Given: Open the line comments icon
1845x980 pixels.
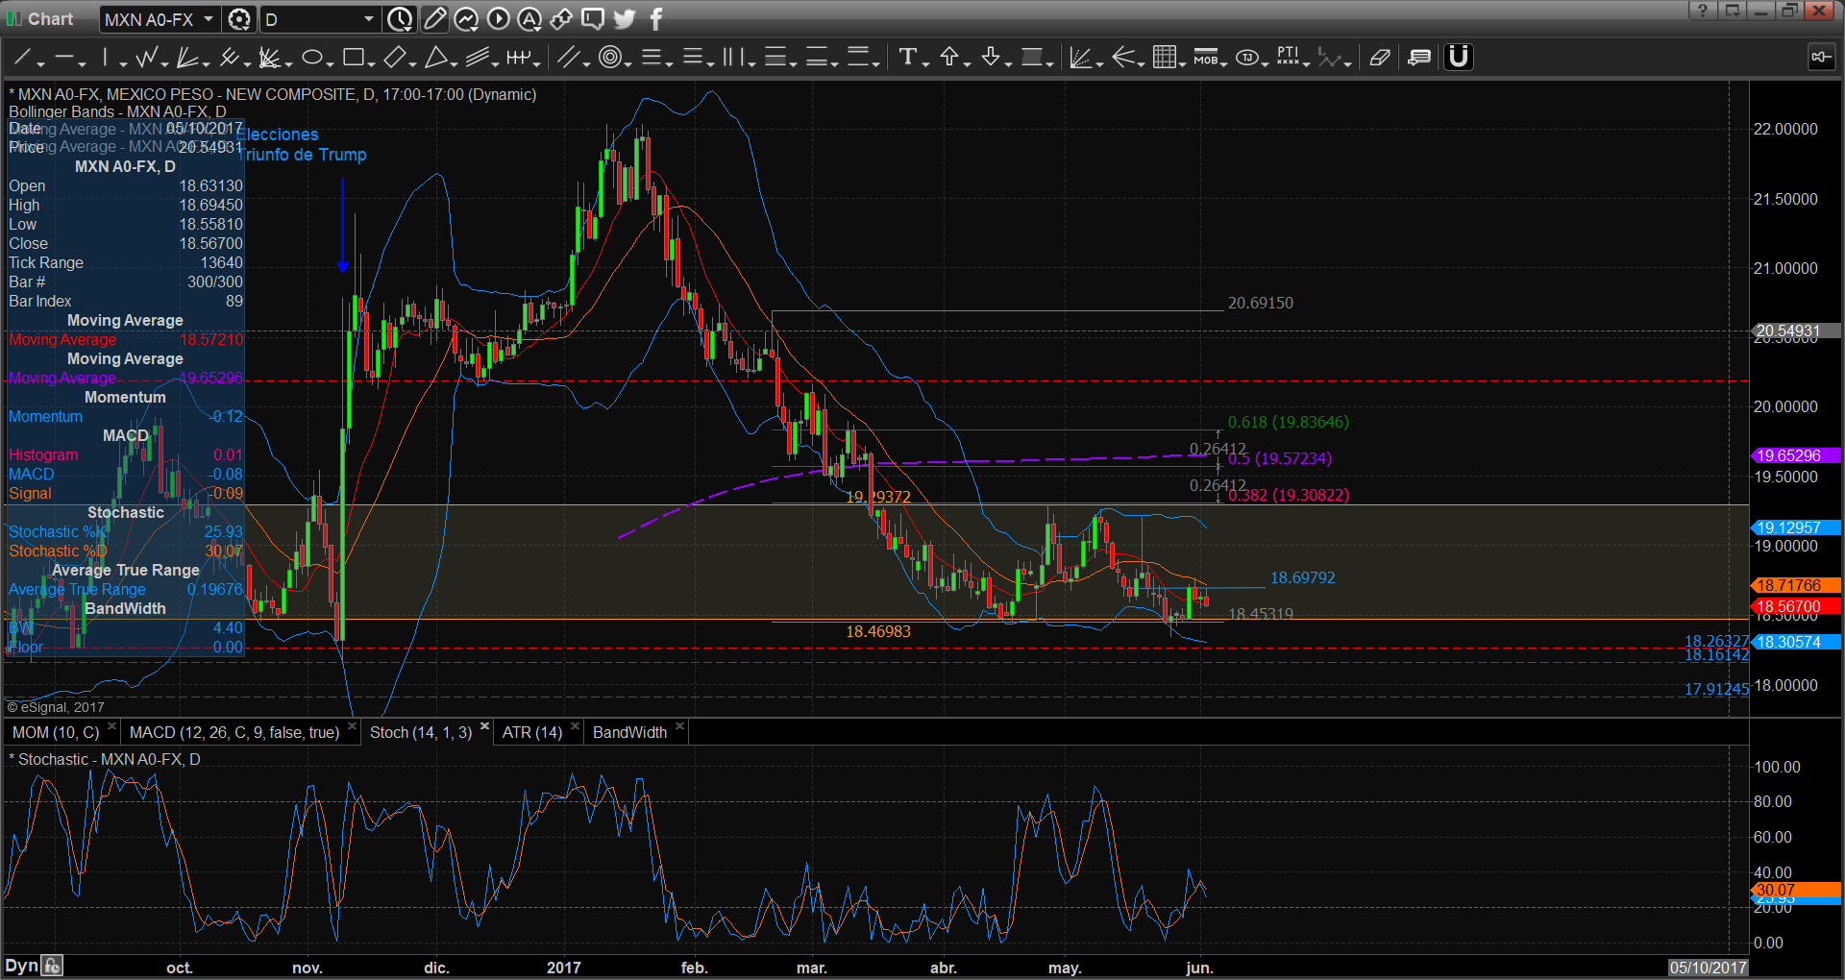Looking at the screenshot, I should [1419, 58].
